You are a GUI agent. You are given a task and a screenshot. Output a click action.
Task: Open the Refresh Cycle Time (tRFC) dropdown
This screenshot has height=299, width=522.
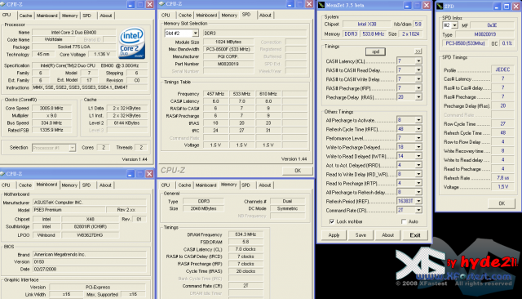(418, 129)
